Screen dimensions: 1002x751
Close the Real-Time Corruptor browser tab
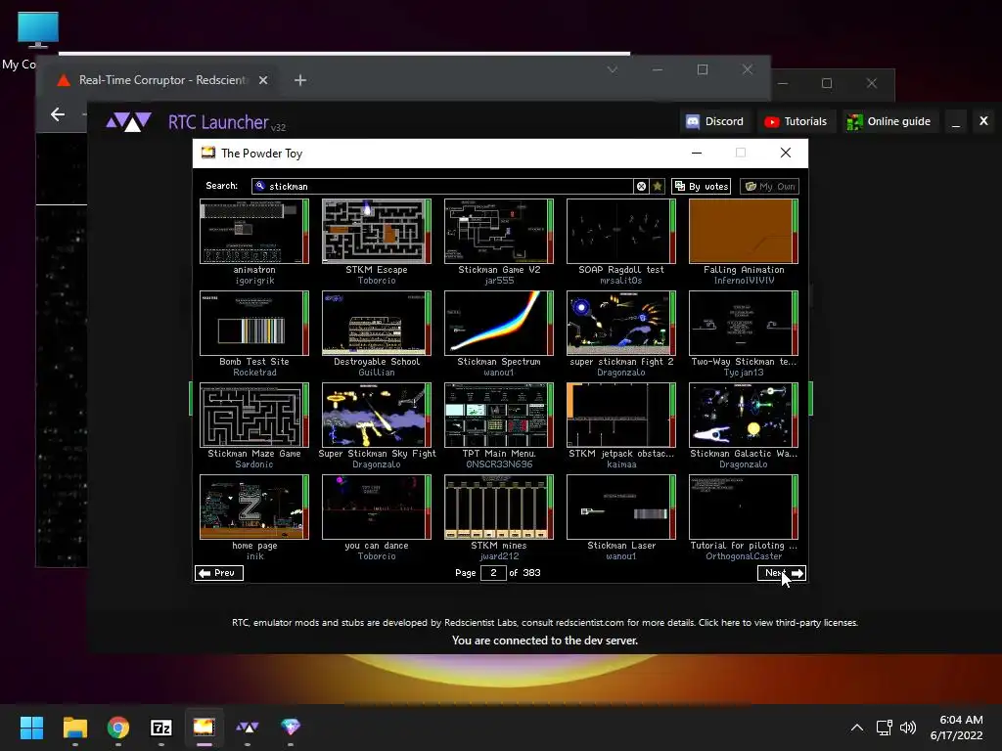263,80
